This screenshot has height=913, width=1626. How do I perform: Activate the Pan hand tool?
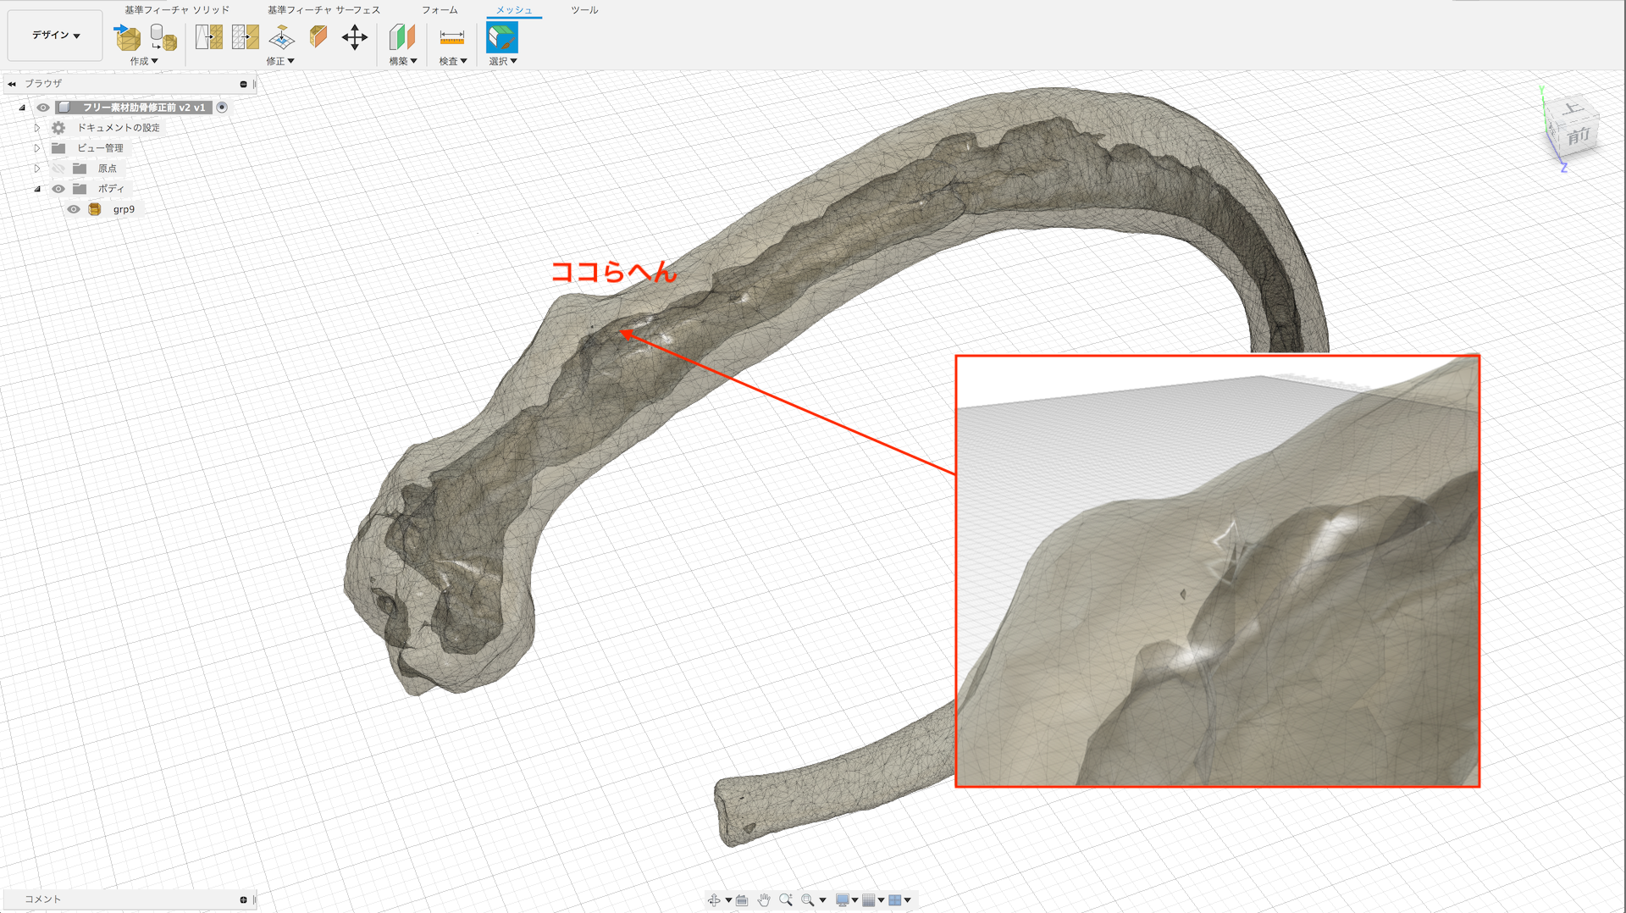pos(763,900)
